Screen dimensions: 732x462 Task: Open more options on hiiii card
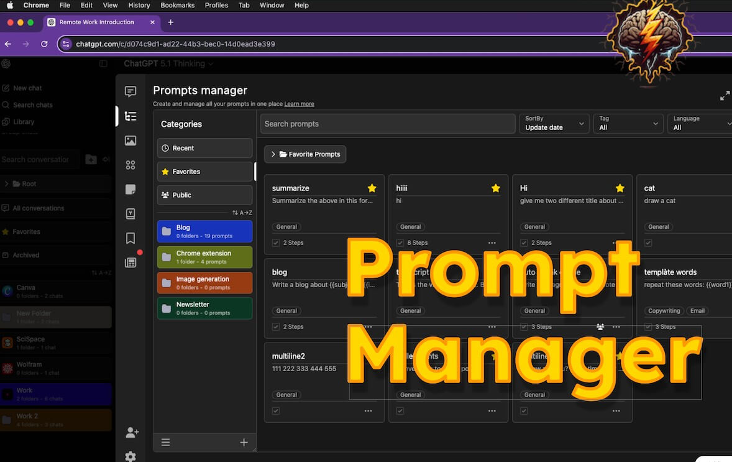point(492,243)
